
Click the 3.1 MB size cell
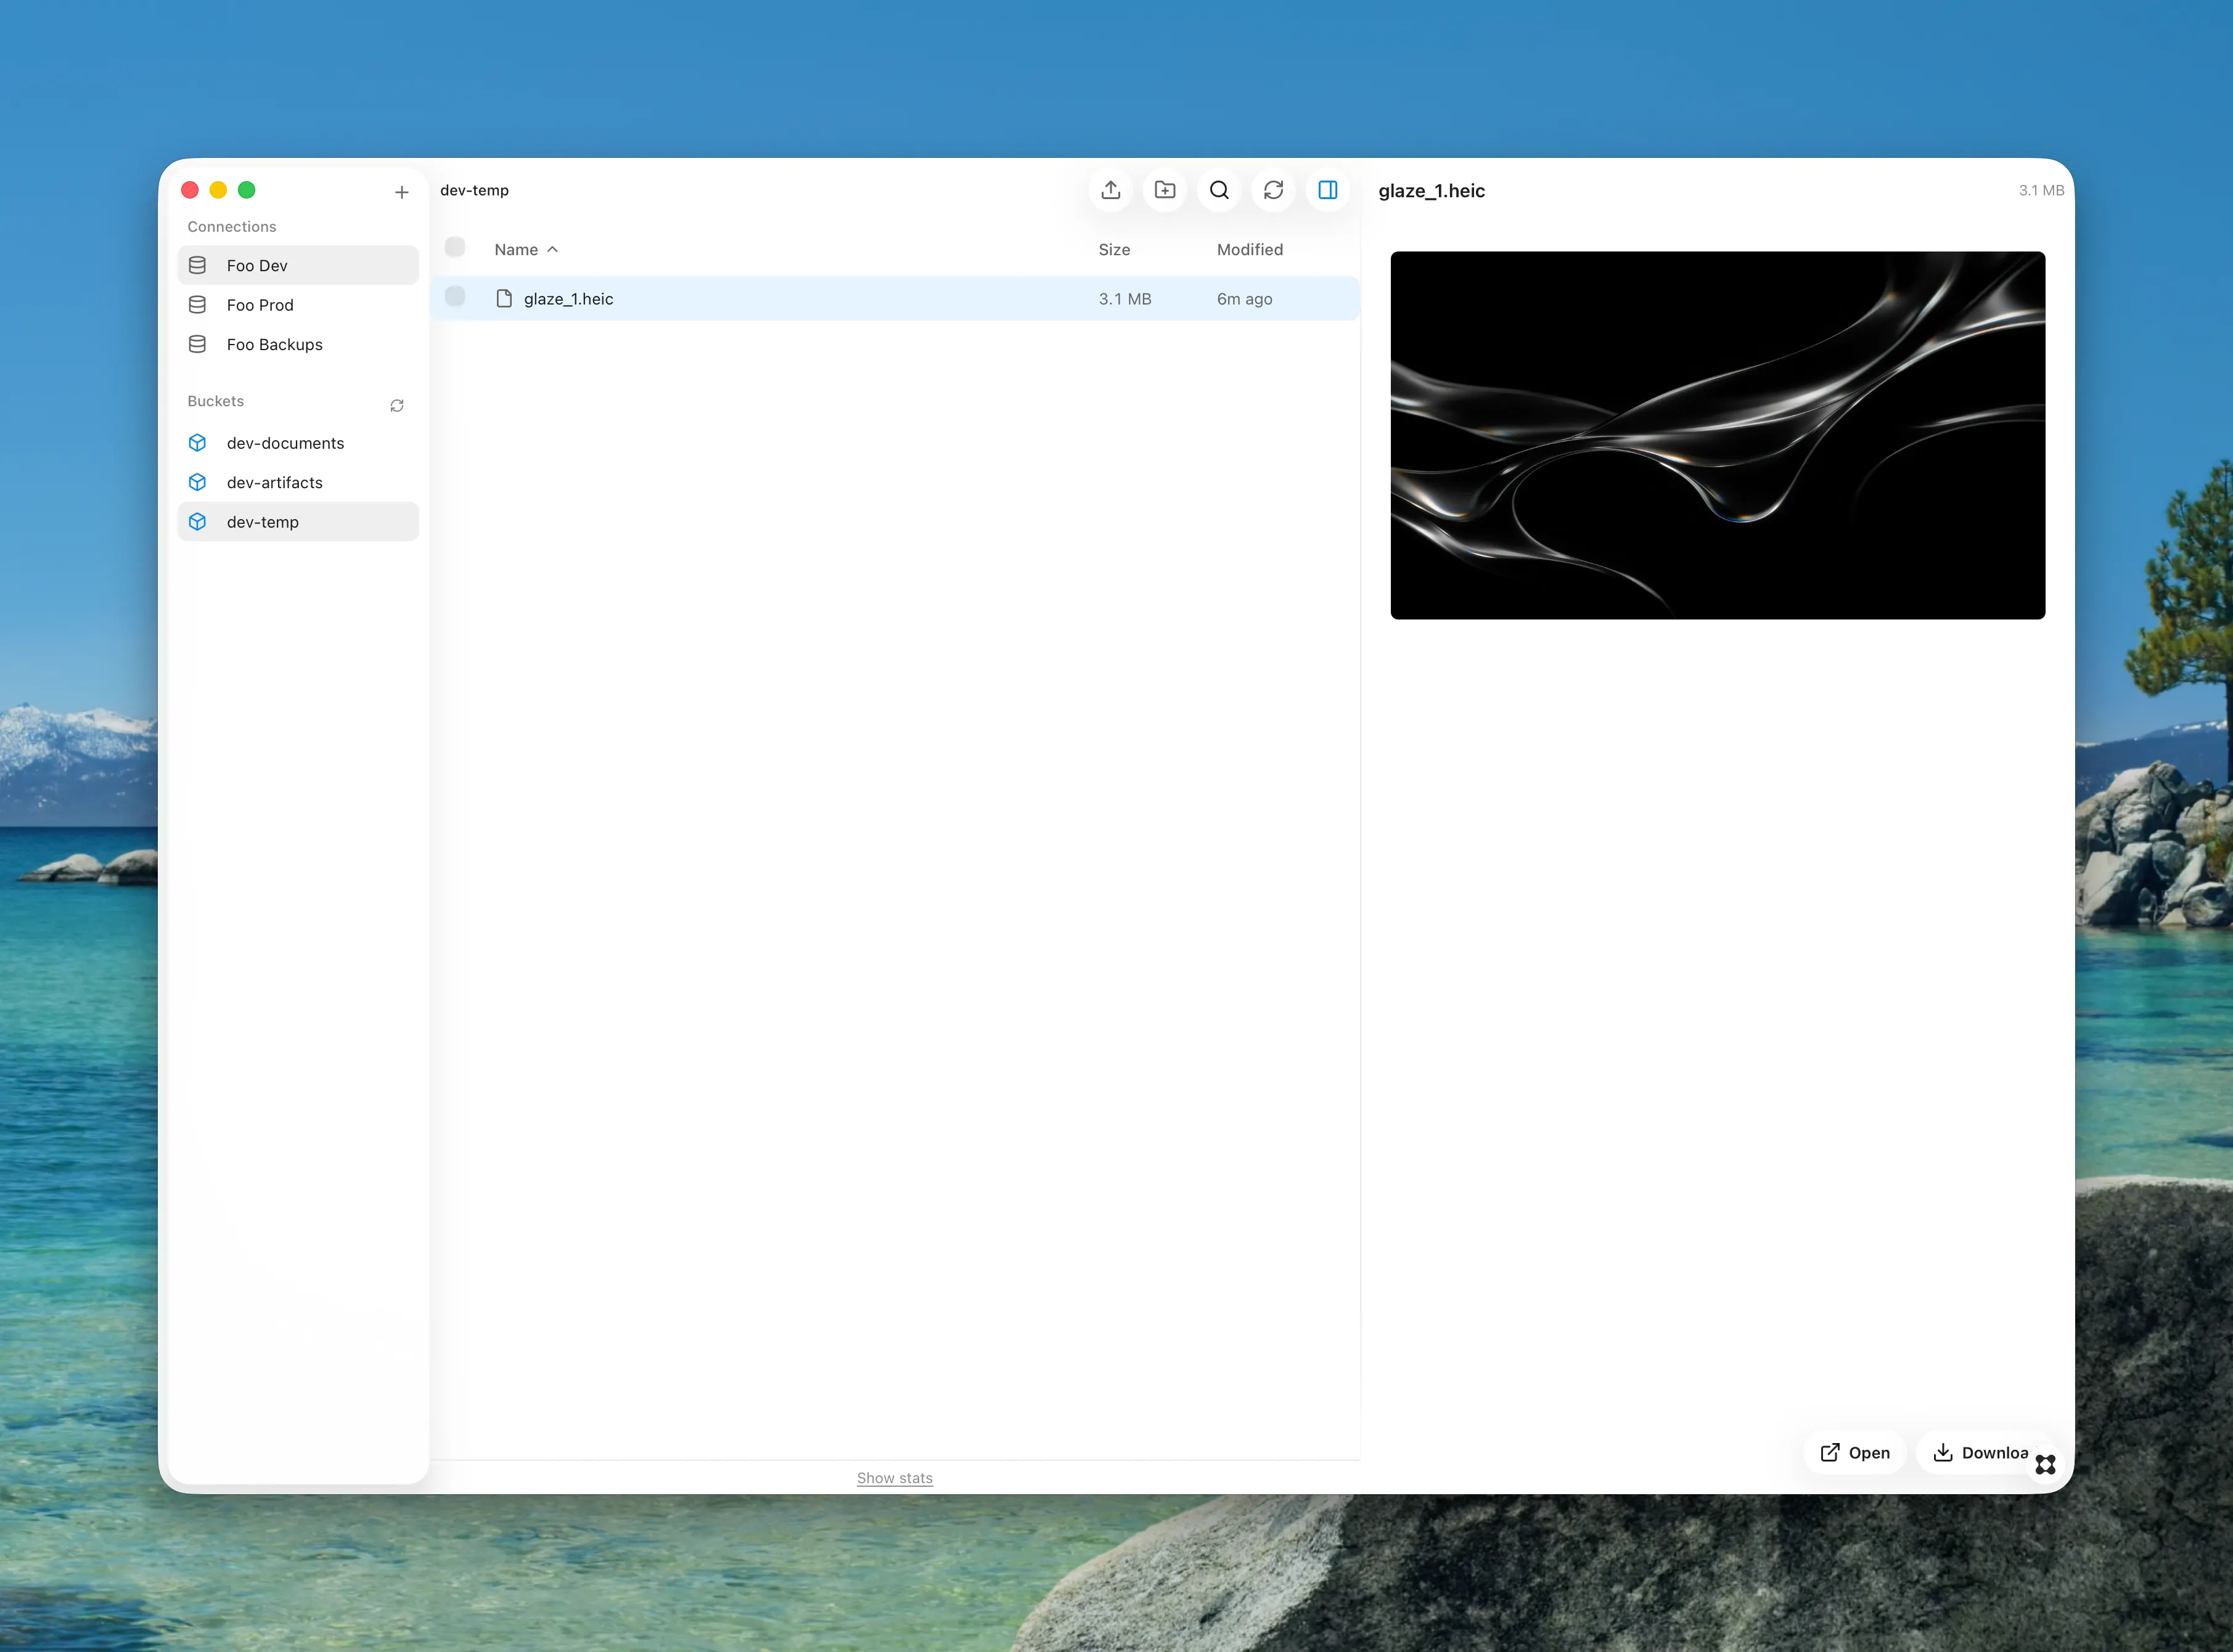pyautogui.click(x=1125, y=299)
